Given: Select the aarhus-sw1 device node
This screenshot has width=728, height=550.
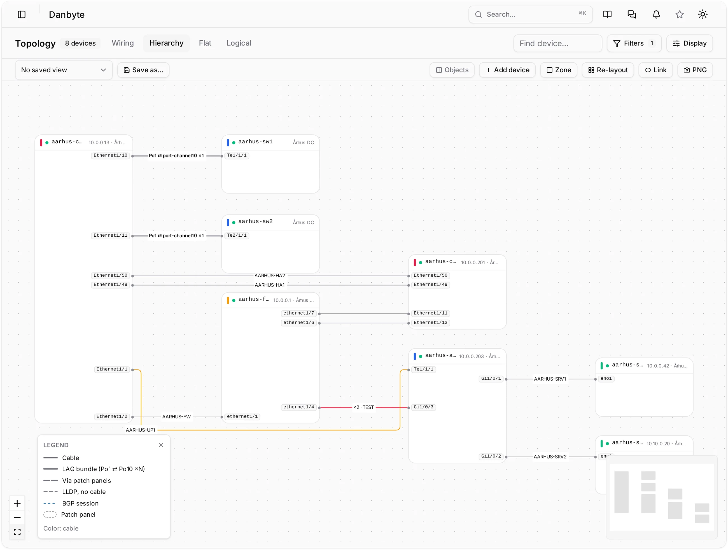Looking at the screenshot, I should [x=270, y=164].
